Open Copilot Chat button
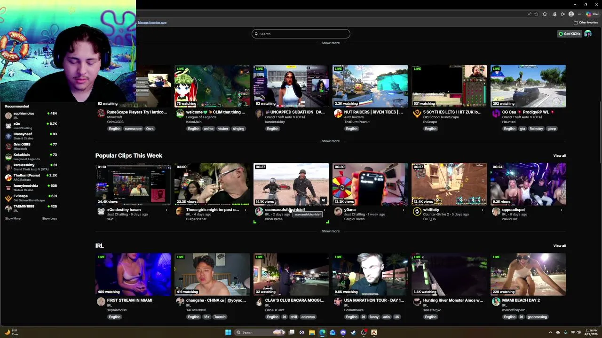Image resolution: width=602 pixels, height=338 pixels. click(x=593, y=14)
